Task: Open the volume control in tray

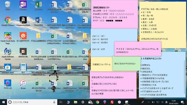Action: (162, 102)
